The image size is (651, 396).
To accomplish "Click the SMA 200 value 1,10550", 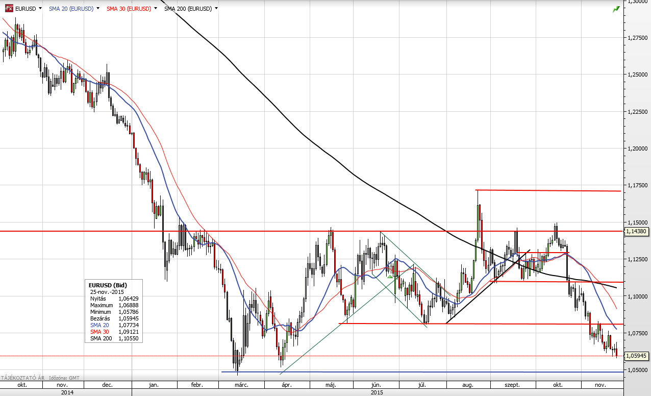I will point(128,338).
